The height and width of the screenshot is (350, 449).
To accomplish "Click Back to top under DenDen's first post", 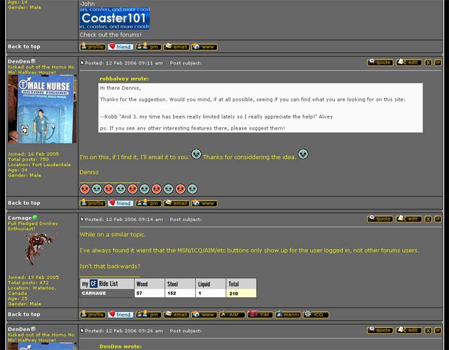I will point(24,203).
